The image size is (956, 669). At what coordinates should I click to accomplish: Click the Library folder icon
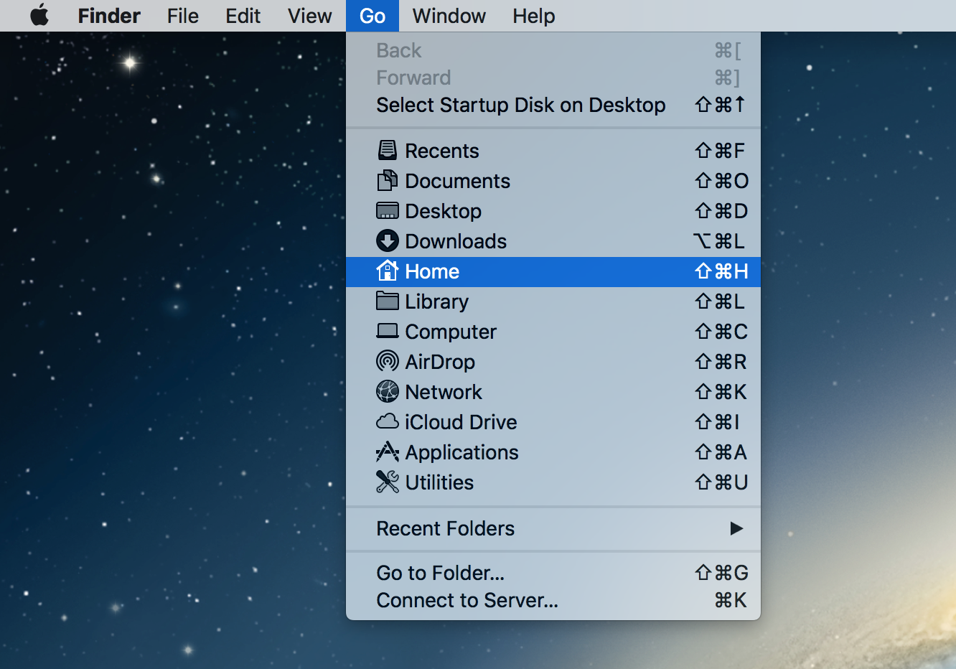point(388,301)
